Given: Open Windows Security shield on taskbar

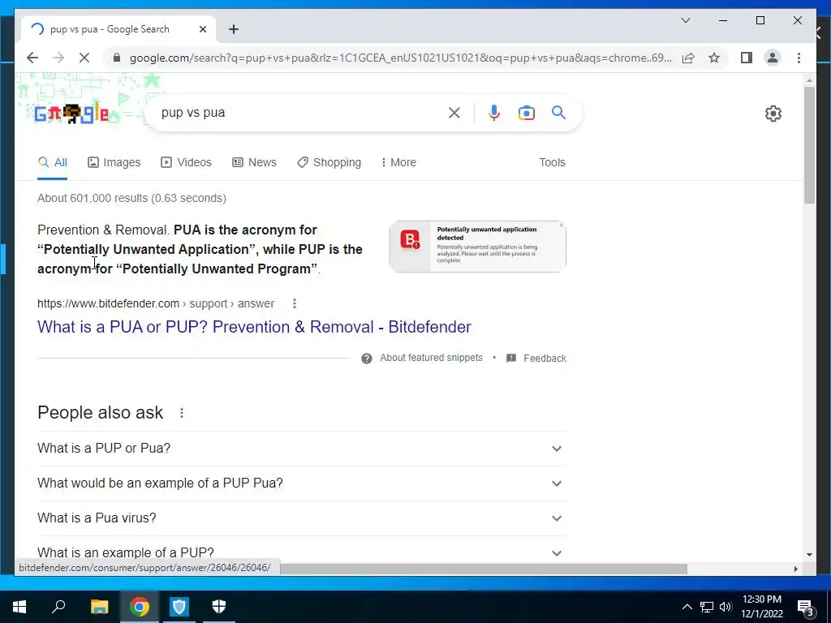Looking at the screenshot, I should point(219,607).
